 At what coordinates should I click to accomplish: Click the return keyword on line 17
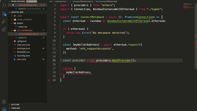[68, 68]
